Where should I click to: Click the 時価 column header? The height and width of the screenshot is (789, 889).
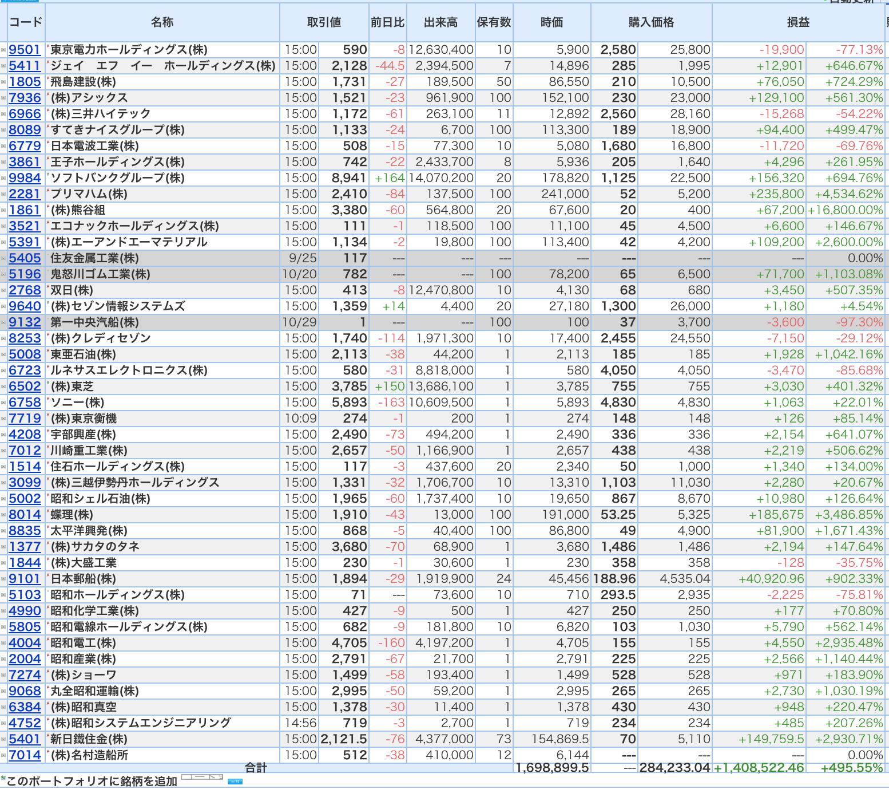pyautogui.click(x=552, y=22)
